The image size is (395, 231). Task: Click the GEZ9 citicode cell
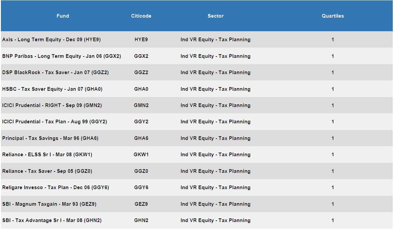tap(141, 204)
